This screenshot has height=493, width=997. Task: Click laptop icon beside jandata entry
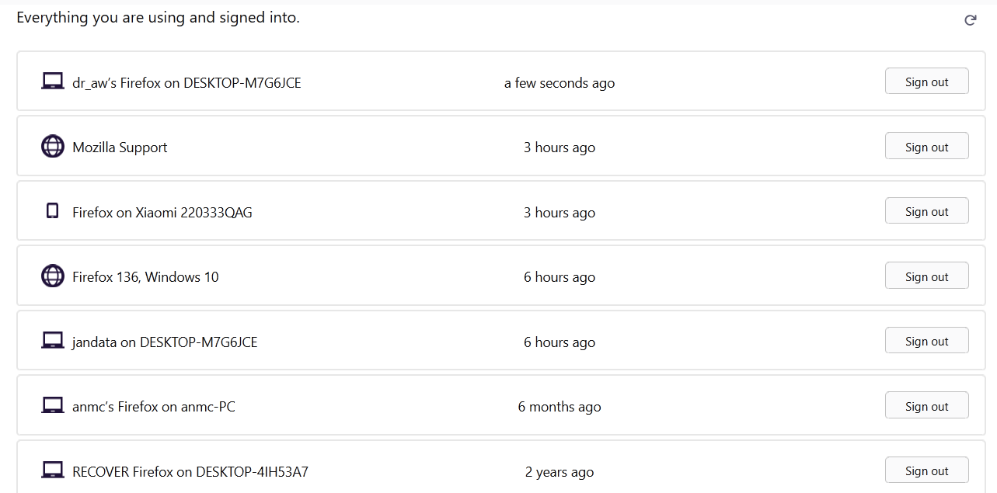point(52,341)
